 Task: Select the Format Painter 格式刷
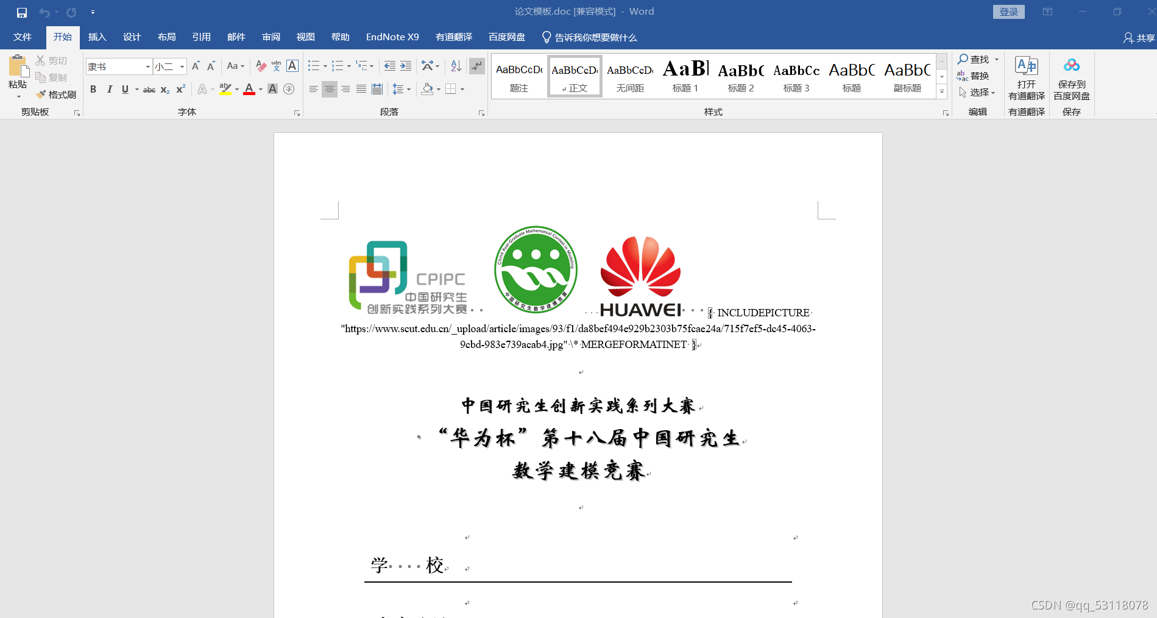tap(56, 94)
